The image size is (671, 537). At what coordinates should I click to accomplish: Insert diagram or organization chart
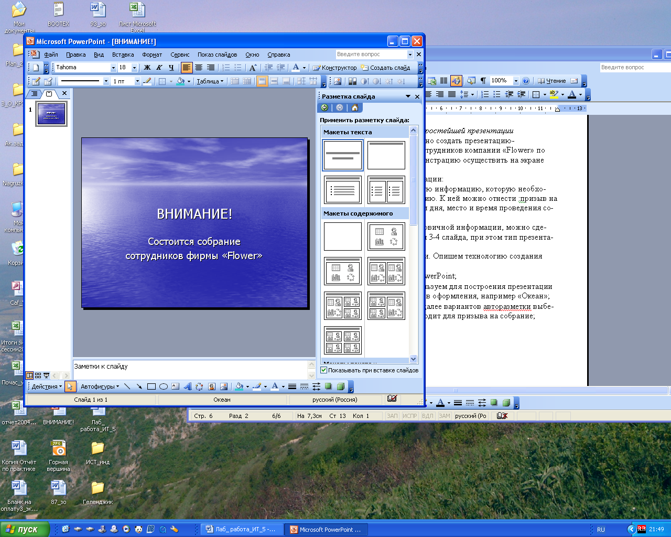(x=200, y=386)
